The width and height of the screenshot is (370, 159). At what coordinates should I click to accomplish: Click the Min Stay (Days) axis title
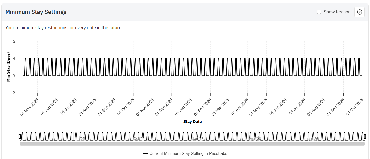8,67
